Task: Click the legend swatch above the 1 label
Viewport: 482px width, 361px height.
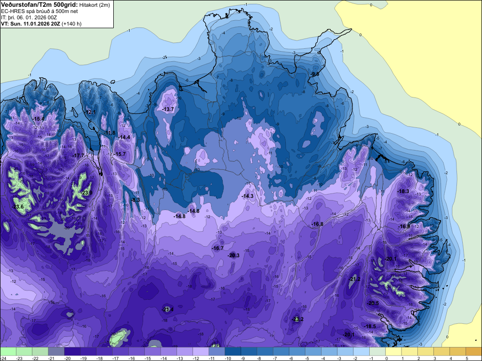Action: pyautogui.click(x=409, y=351)
